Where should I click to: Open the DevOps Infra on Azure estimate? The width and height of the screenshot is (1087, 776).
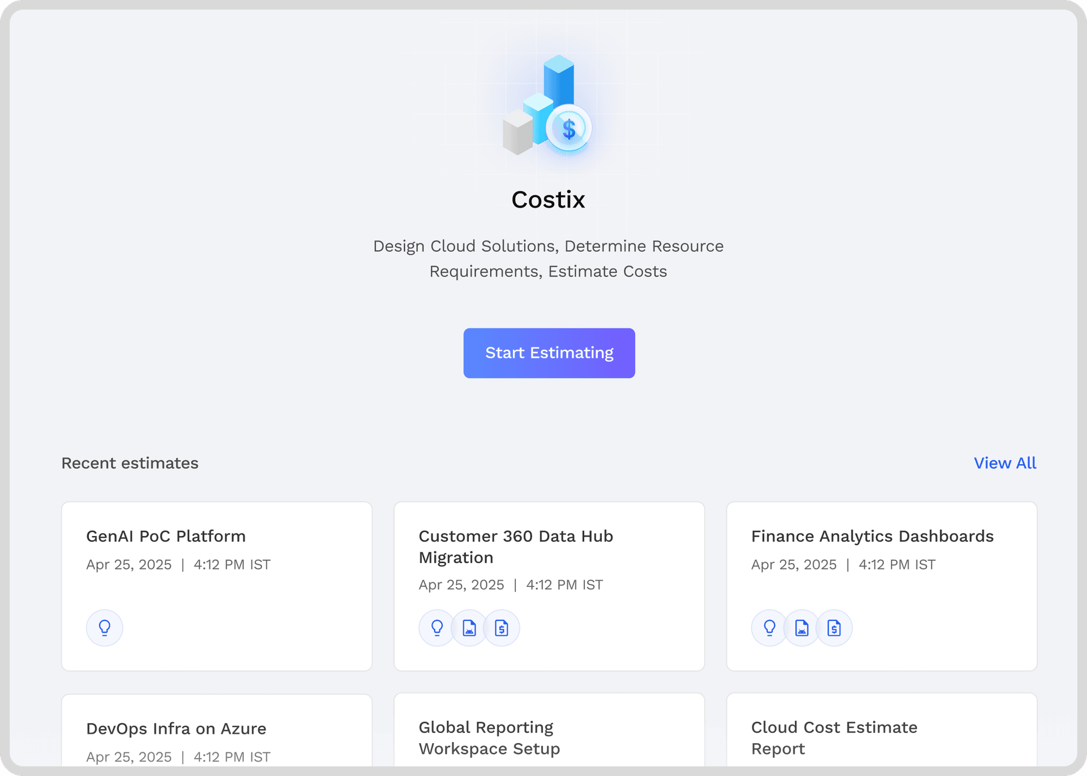pyautogui.click(x=217, y=736)
